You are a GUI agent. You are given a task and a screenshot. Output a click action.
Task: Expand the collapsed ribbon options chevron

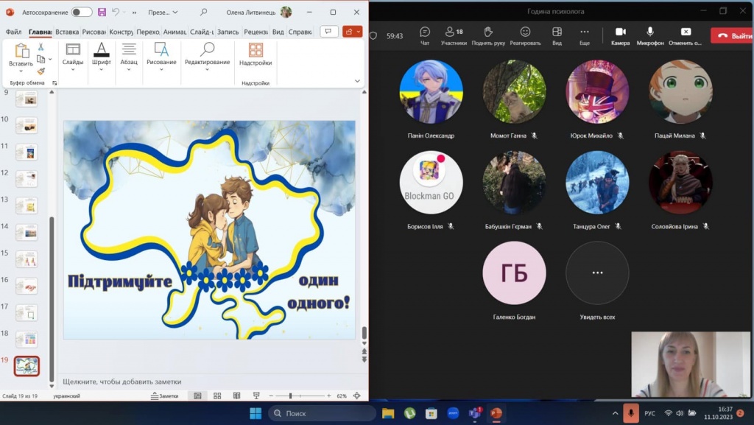point(358,81)
